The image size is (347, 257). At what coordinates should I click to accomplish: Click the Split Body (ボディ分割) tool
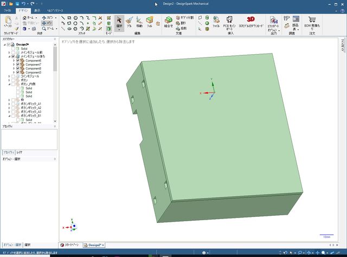pyautogui.click(x=185, y=18)
